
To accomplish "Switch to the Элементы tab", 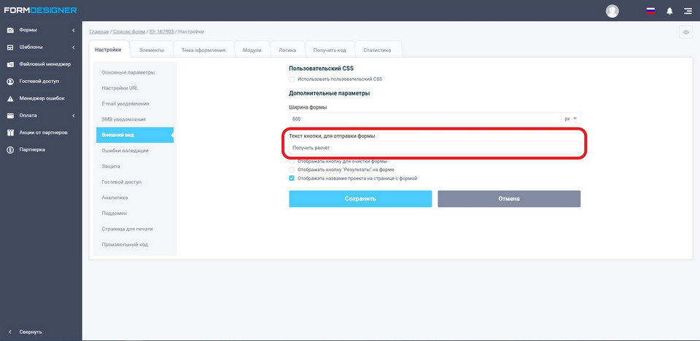I will [x=152, y=50].
